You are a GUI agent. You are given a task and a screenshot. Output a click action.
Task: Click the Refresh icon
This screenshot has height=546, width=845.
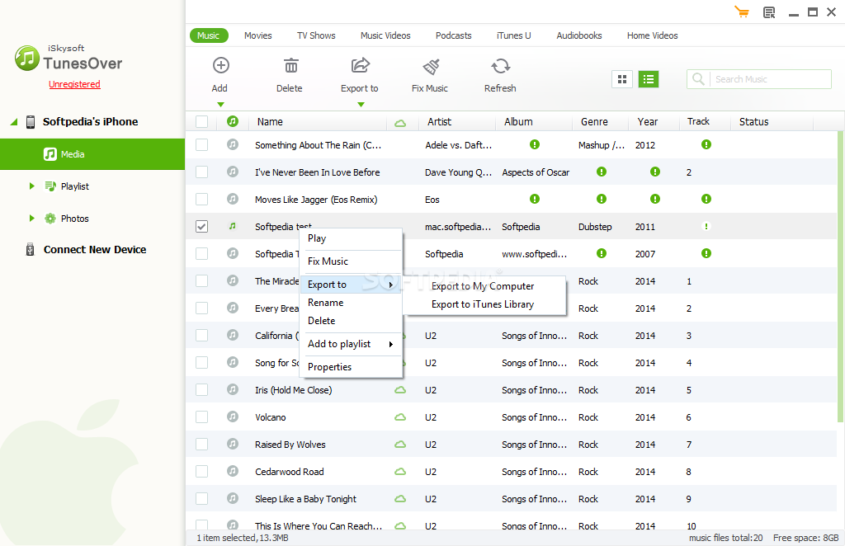pyautogui.click(x=501, y=66)
